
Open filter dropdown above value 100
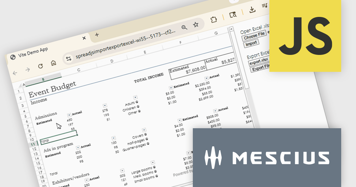[x=113, y=138]
